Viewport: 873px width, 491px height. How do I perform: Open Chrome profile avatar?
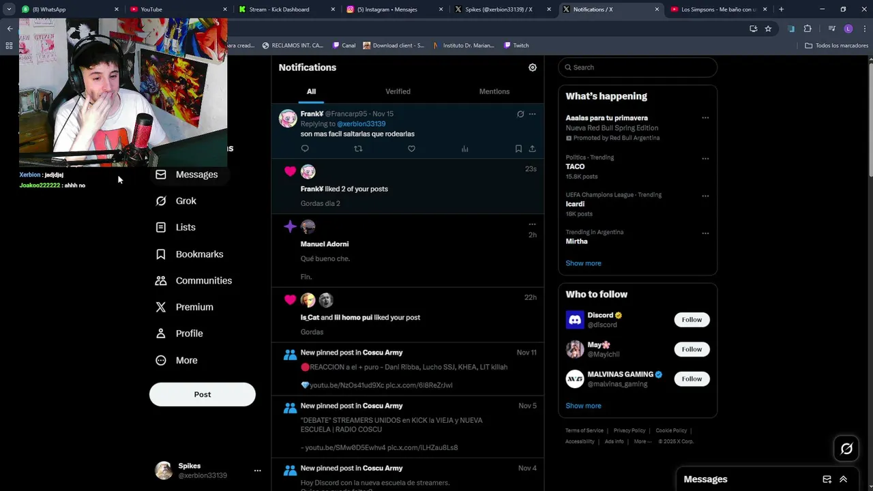(x=848, y=29)
